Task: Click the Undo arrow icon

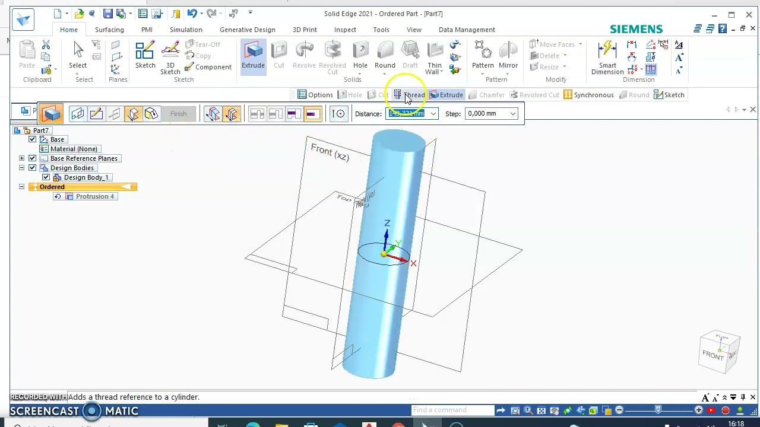Action: pyautogui.click(x=191, y=14)
